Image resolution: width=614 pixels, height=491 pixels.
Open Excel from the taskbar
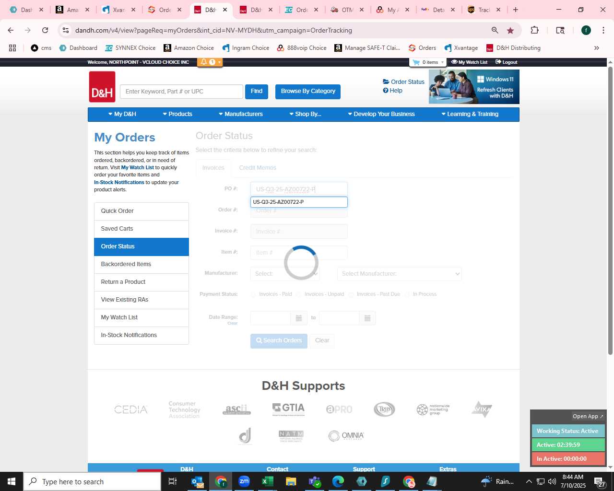tap(267, 481)
